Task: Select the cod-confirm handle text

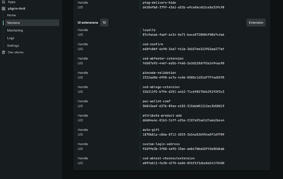Action: 153,44
